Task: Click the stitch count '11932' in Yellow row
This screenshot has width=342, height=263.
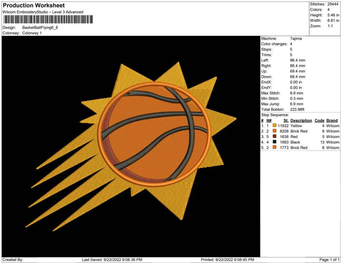Action: 283,126
